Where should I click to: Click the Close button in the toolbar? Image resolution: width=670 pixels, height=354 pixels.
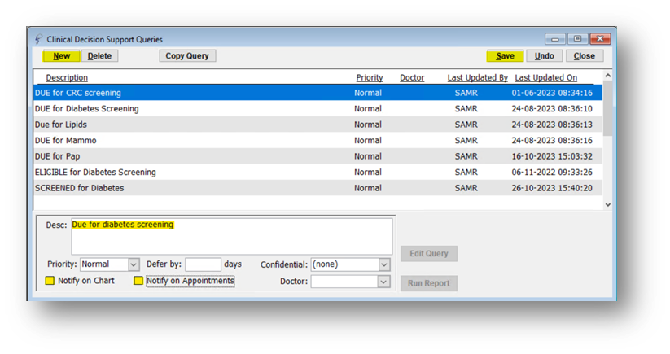tap(585, 56)
